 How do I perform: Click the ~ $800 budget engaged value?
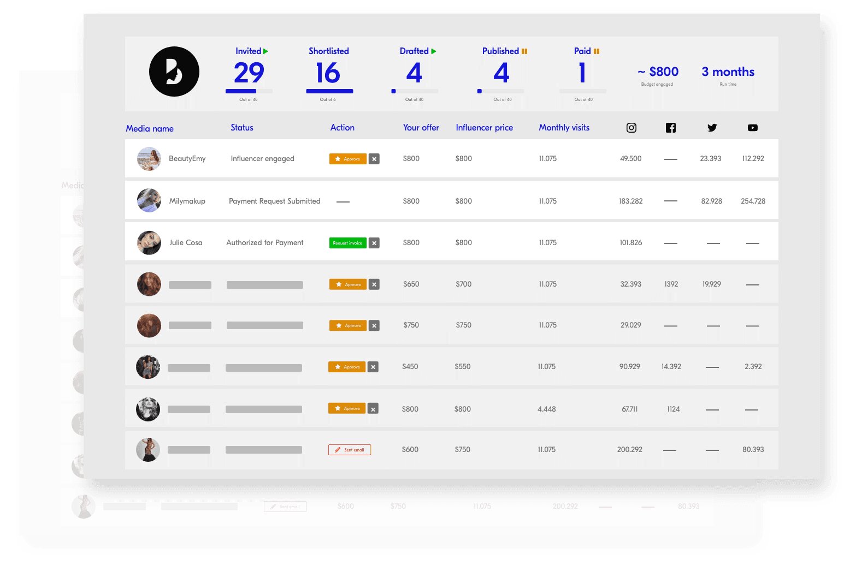tap(658, 72)
